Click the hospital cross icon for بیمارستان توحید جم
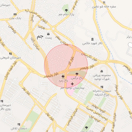Screen dimensions: 132x132 [x=72, y=84]
